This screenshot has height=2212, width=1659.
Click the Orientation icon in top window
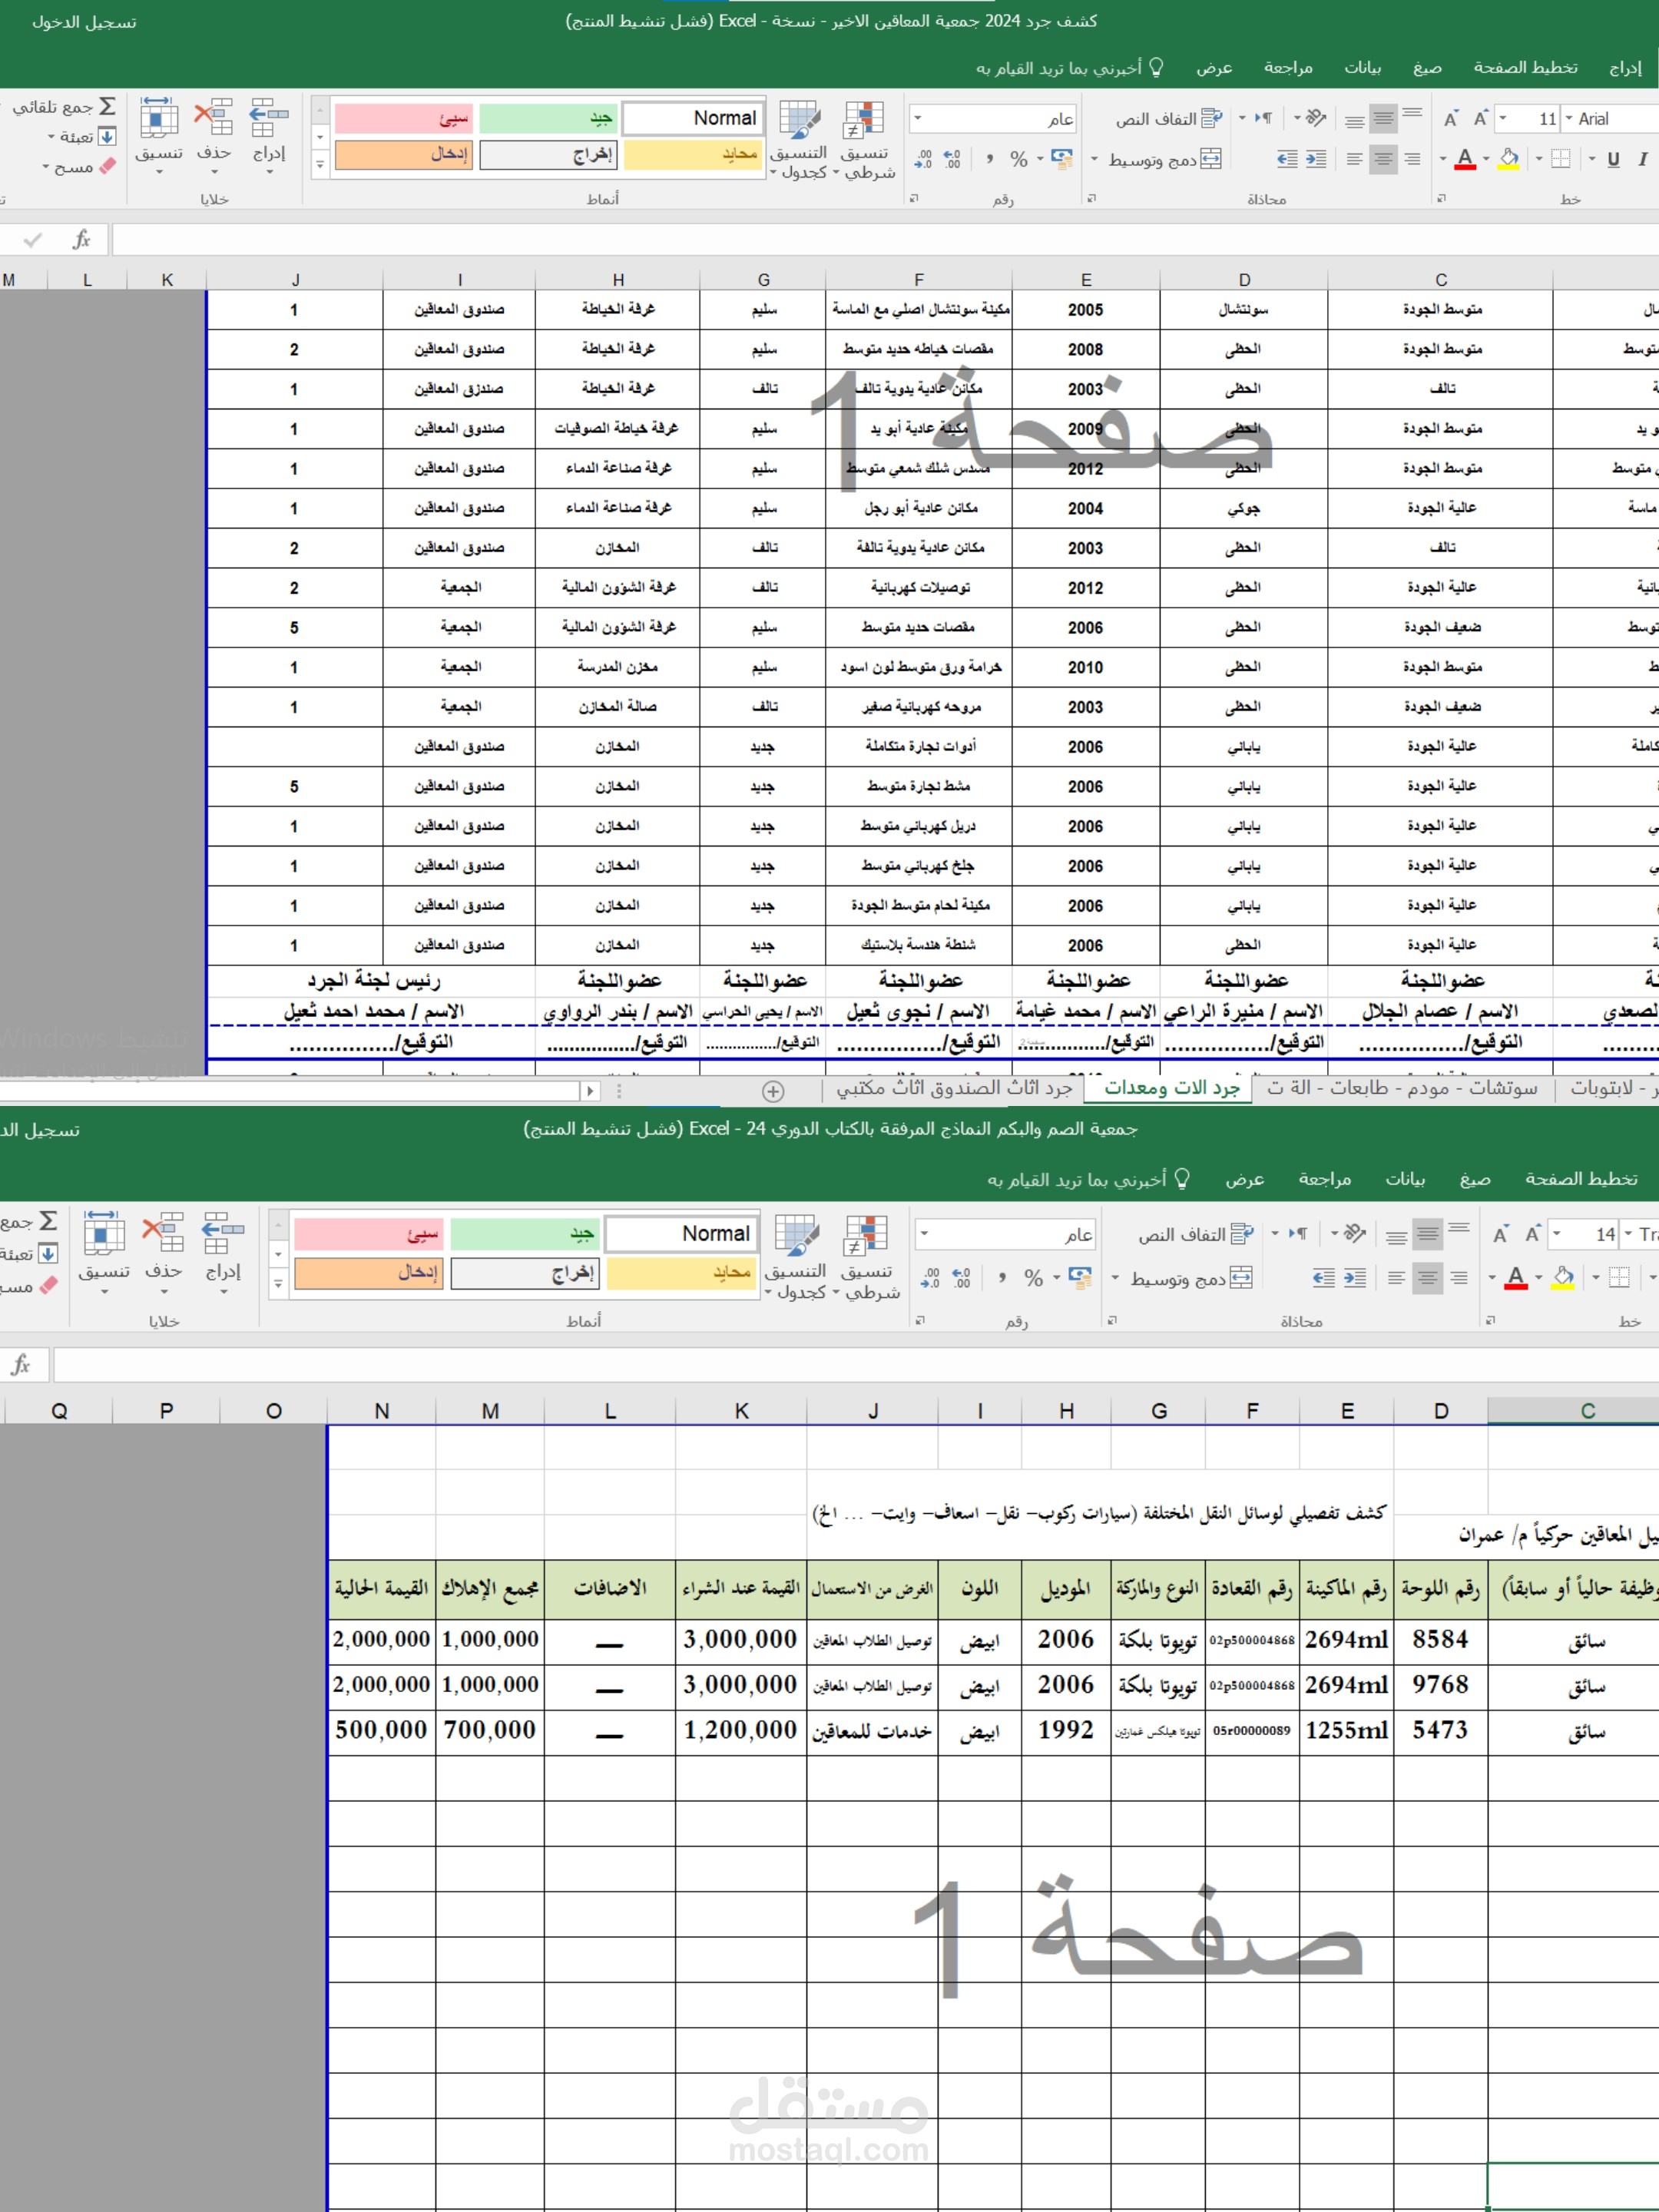tap(1316, 118)
